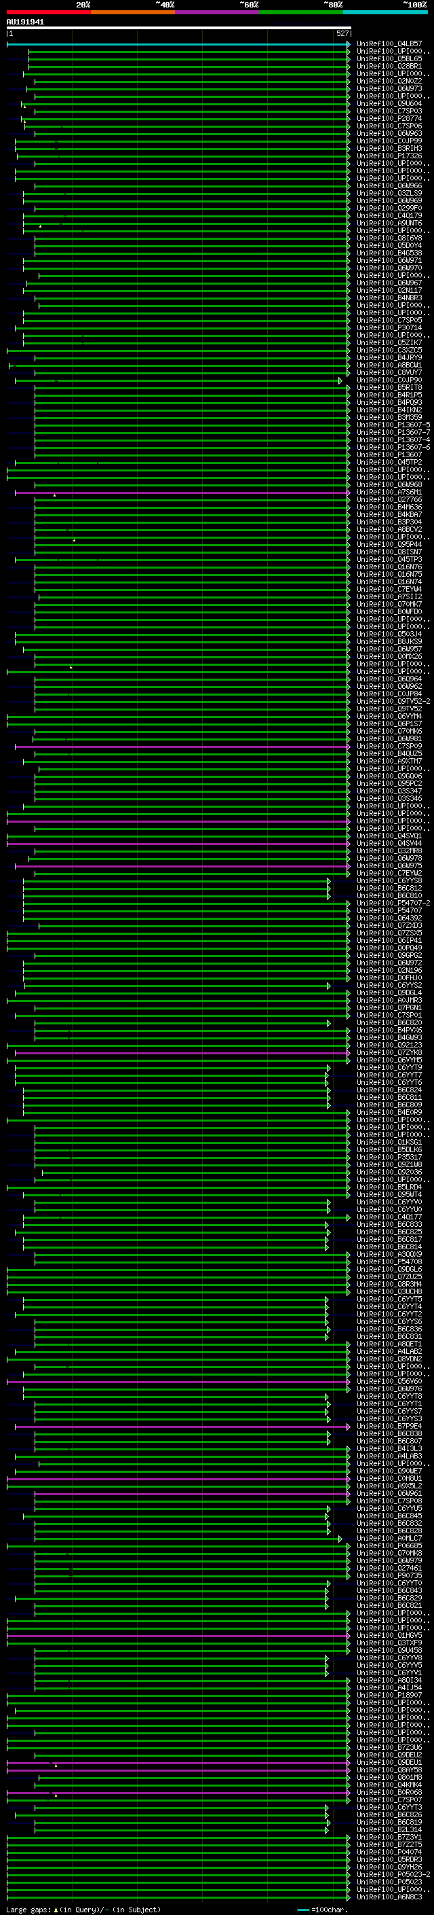Click the cyan alignment bar for Q4LB57

point(178,44)
